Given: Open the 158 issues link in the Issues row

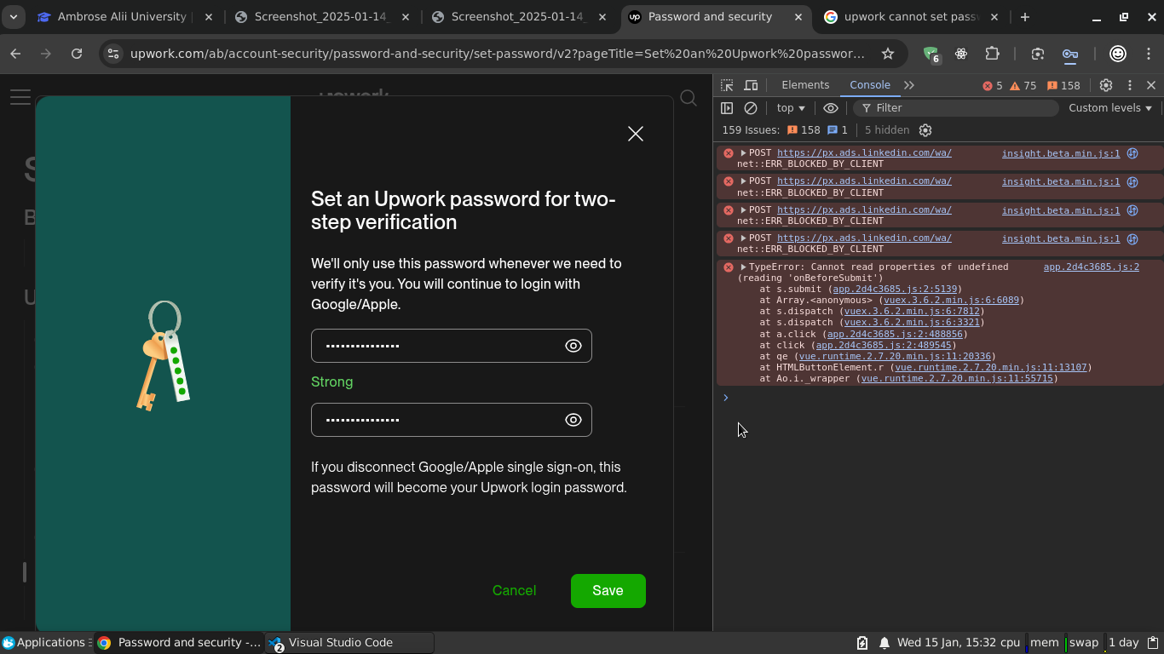Looking at the screenshot, I should pos(804,130).
